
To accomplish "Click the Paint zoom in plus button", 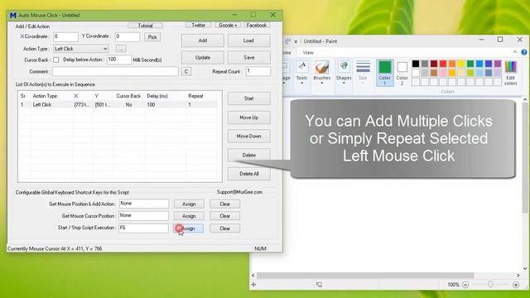I will (516, 285).
